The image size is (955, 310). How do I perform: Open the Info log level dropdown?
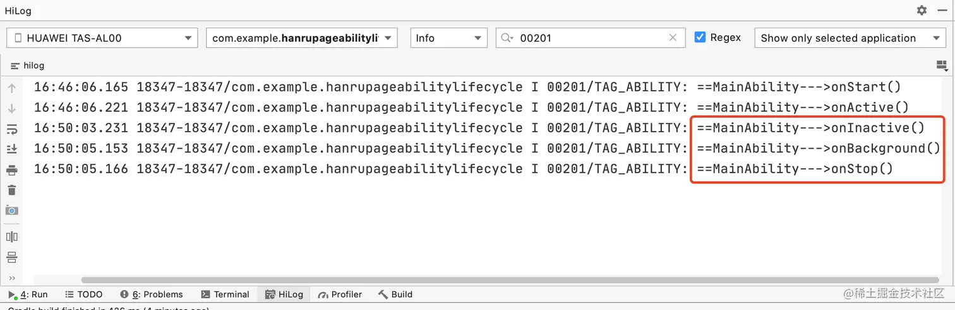coord(448,38)
